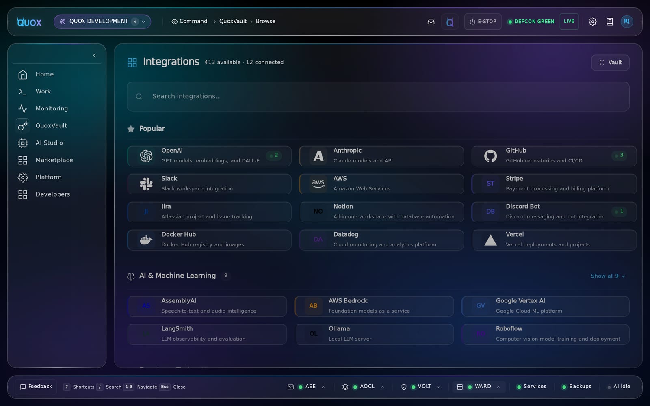Viewport: 650px width, 406px height.
Task: Open the Discord Bot integration card
Action: point(554,212)
